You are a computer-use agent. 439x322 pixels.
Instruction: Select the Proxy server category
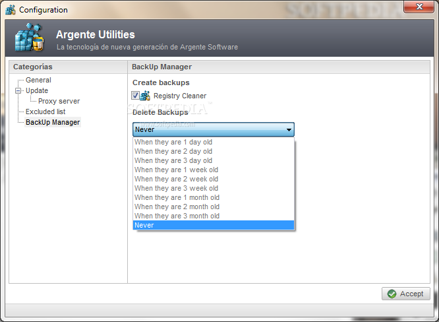coord(59,101)
